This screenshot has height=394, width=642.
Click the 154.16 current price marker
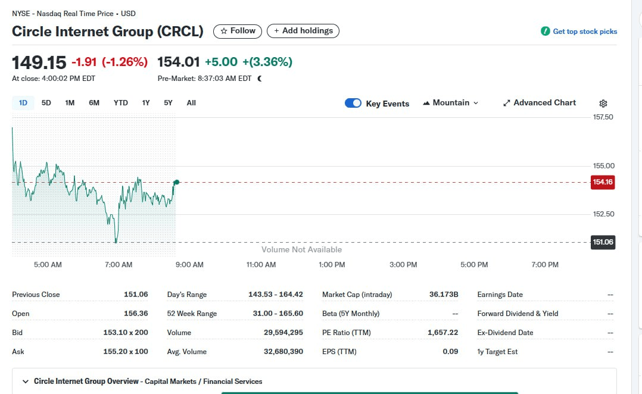[x=603, y=182]
